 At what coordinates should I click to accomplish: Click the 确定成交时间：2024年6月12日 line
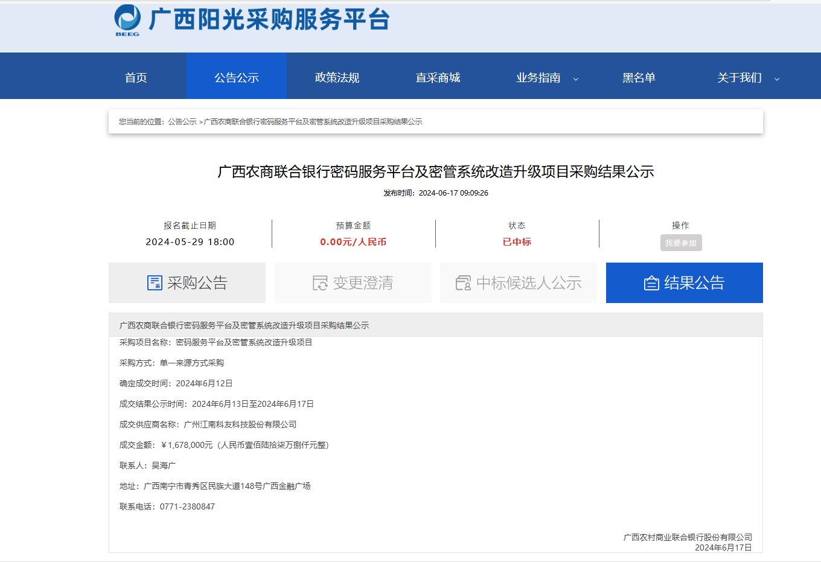(x=176, y=383)
